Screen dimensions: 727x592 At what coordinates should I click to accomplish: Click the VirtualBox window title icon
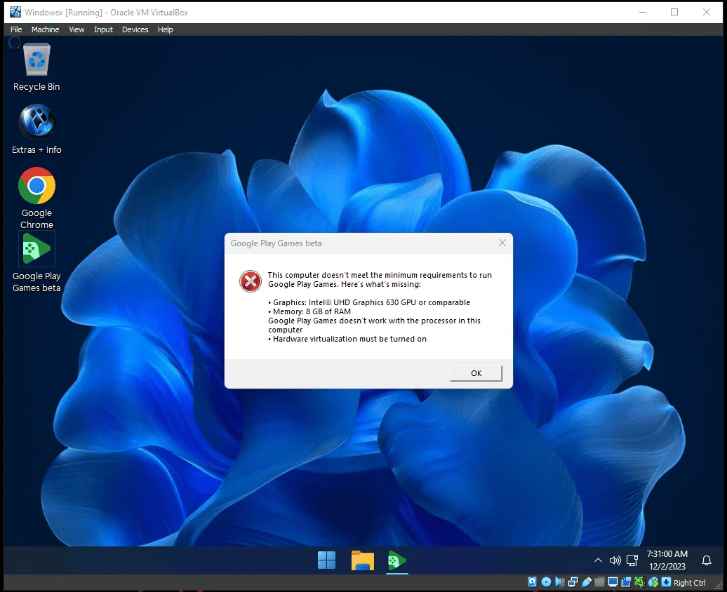click(x=15, y=12)
